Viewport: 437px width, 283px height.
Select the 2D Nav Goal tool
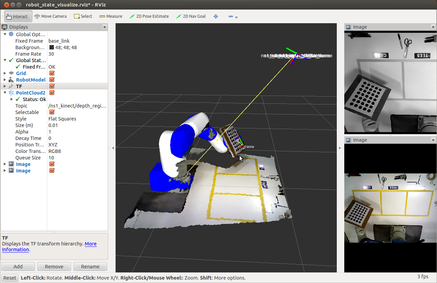191,16
